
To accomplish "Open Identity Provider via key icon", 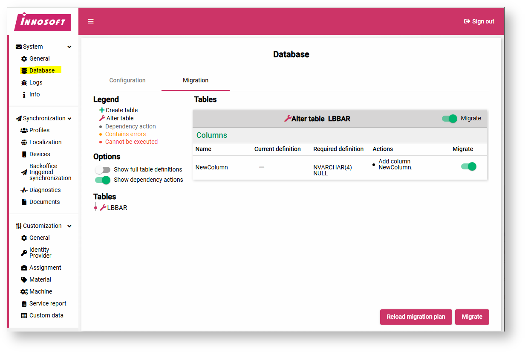I will [24, 253].
